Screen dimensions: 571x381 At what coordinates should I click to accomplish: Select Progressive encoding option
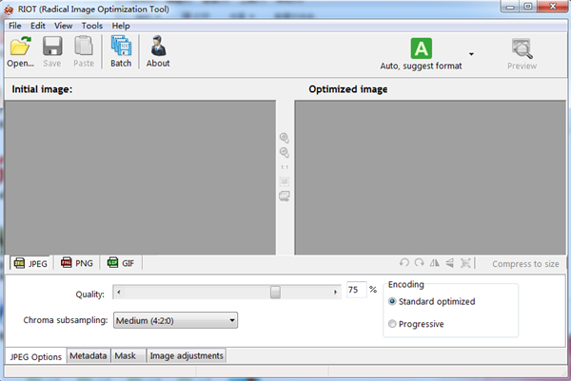[x=393, y=324]
